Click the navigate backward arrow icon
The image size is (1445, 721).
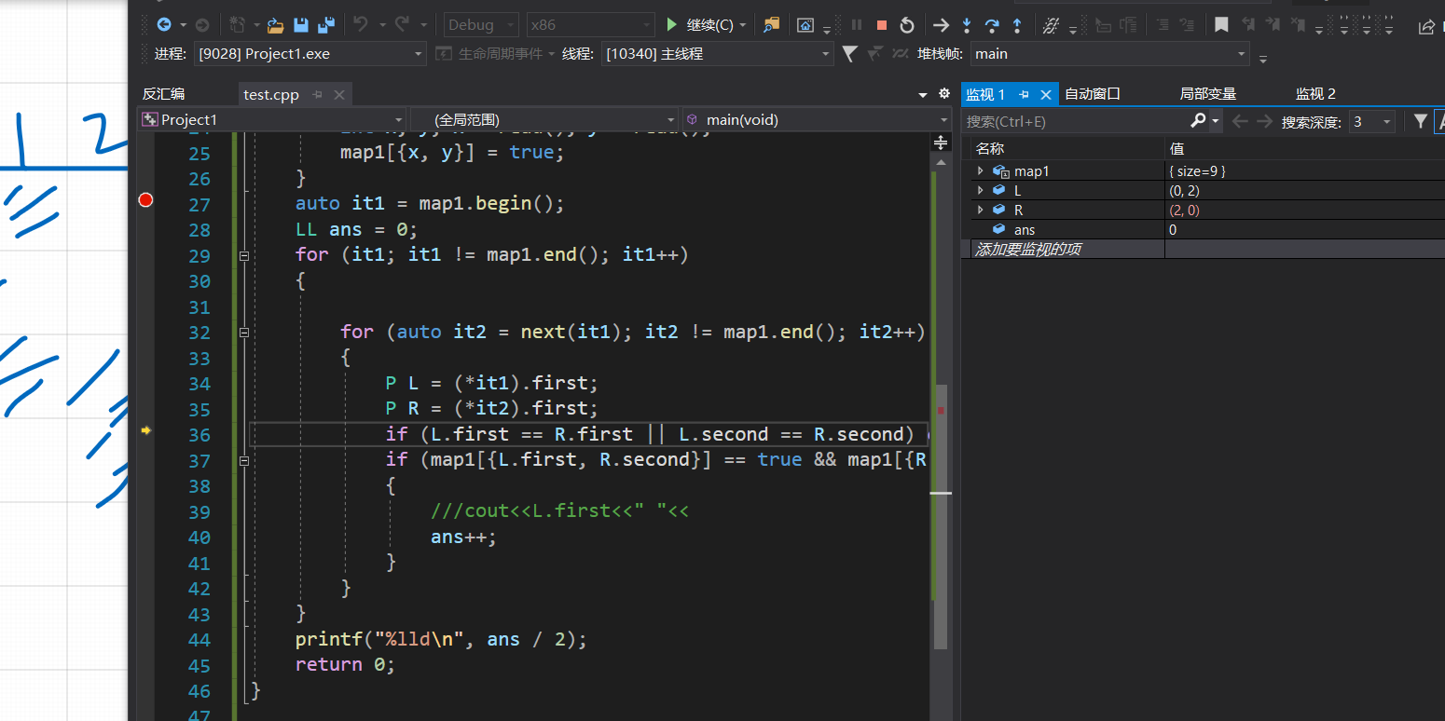coord(164,25)
